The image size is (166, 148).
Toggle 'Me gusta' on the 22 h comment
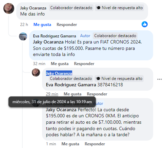42,25
